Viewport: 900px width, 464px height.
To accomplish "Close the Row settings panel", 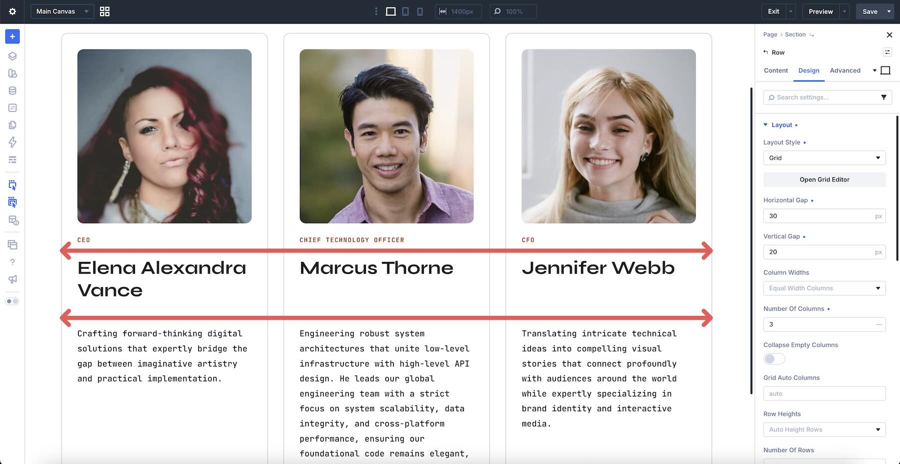I will point(889,34).
